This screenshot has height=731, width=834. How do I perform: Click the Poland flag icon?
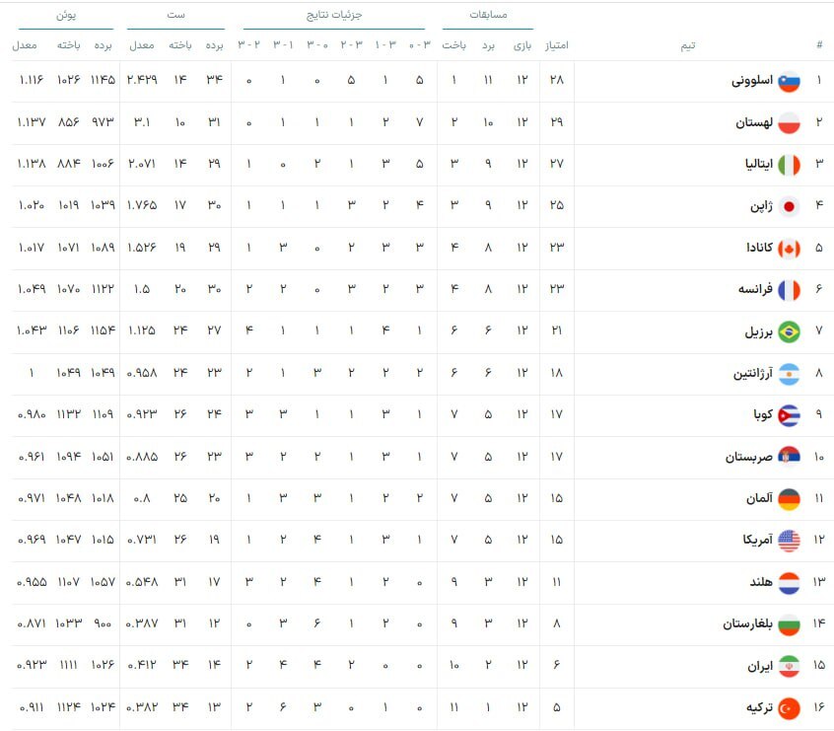(x=789, y=123)
